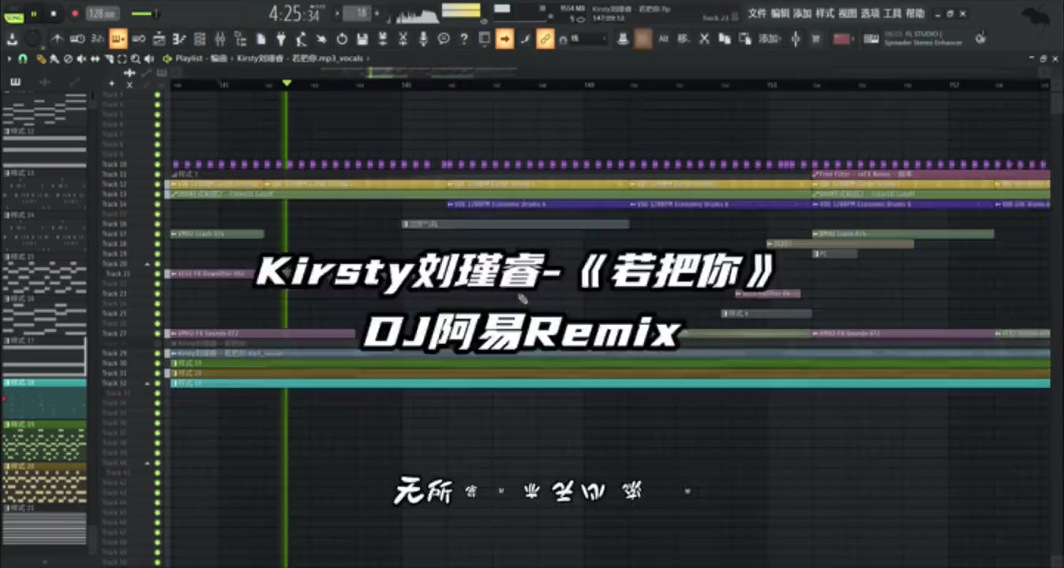Click the microphone audio recording icon
1064x568 pixels.
point(423,39)
